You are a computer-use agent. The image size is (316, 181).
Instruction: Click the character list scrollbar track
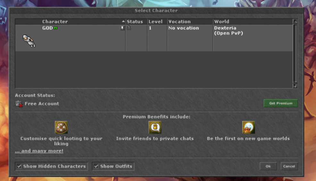point(295,53)
